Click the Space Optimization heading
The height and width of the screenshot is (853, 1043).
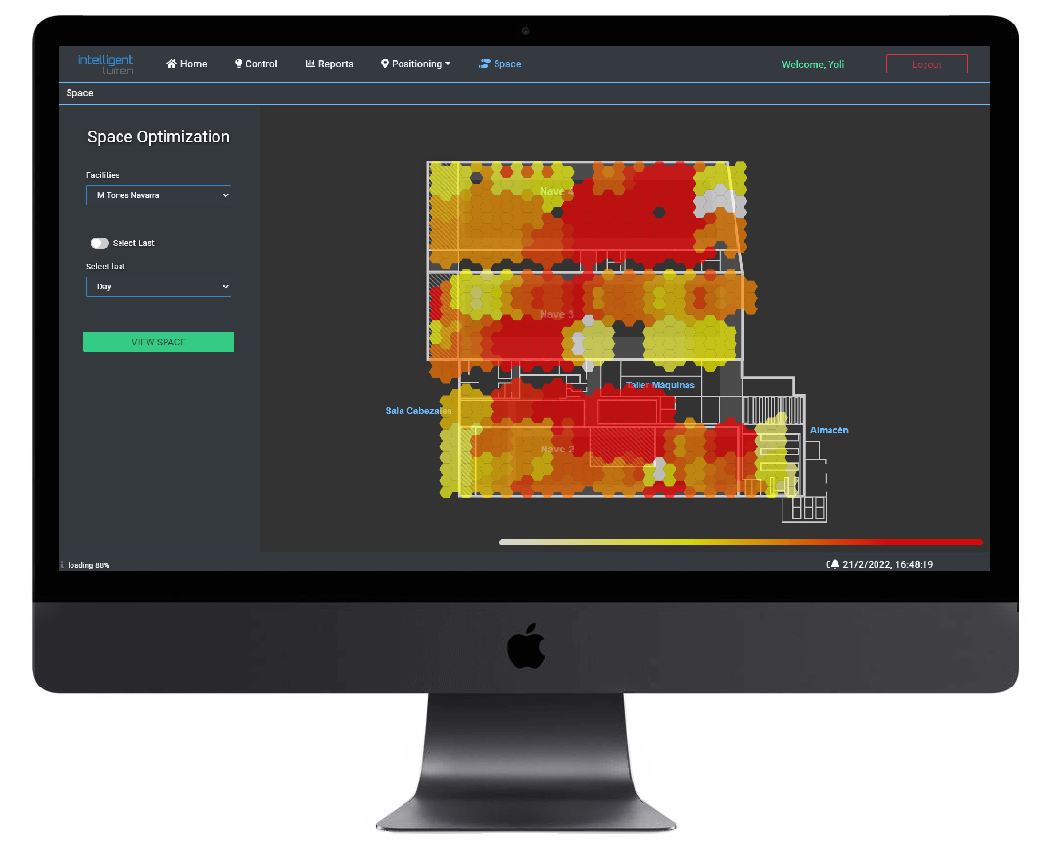coord(159,136)
